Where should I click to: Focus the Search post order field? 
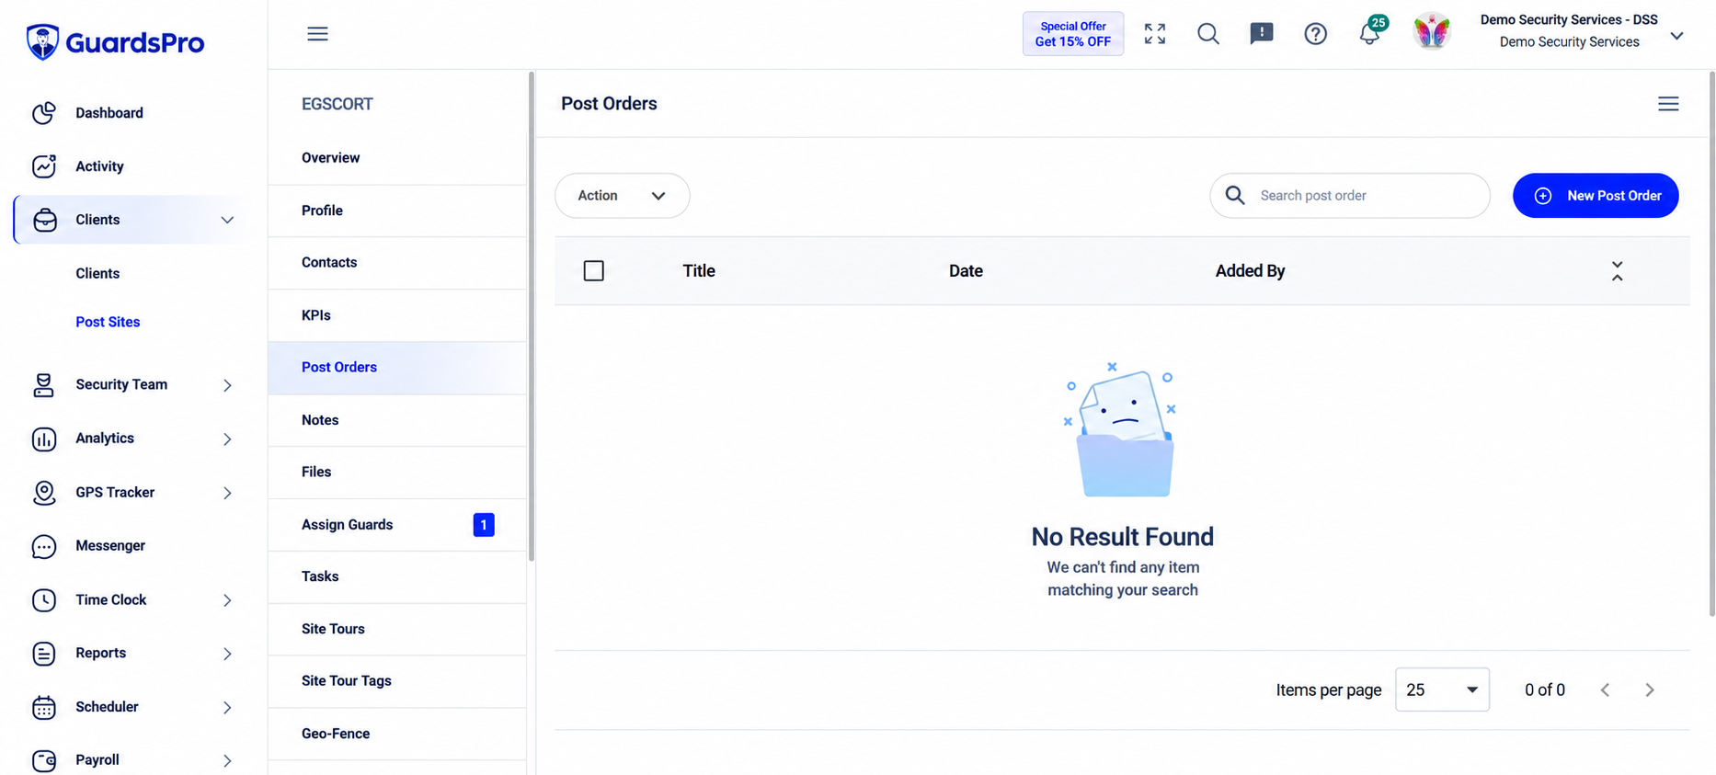point(1349,196)
